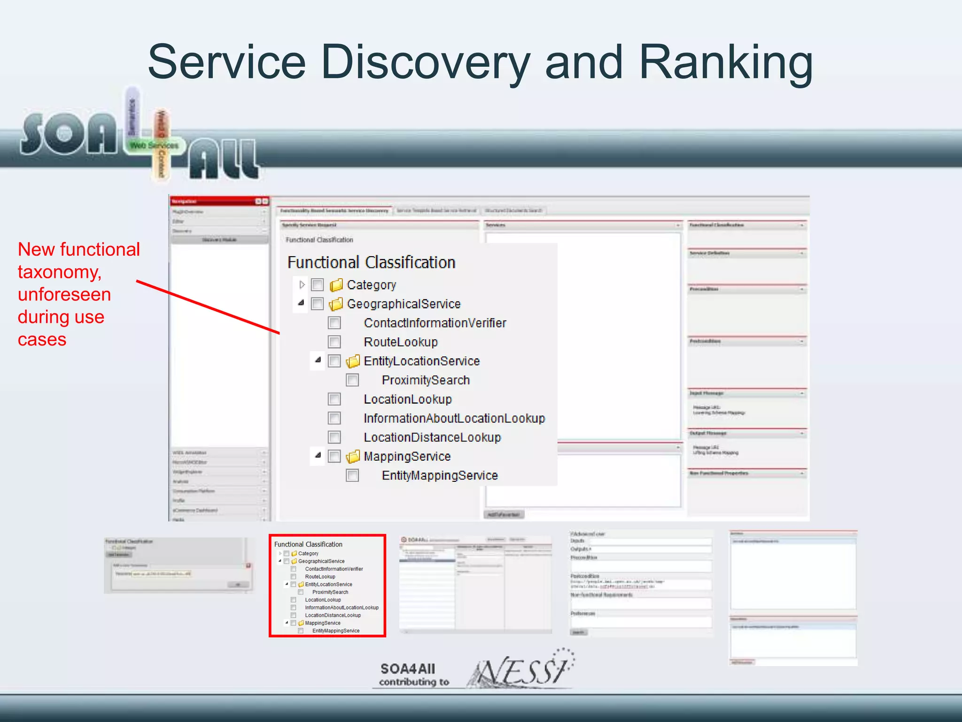Screen dimensions: 962x722
Task: Switch to Service Template Based Service Retrieval tab
Action: 436,211
